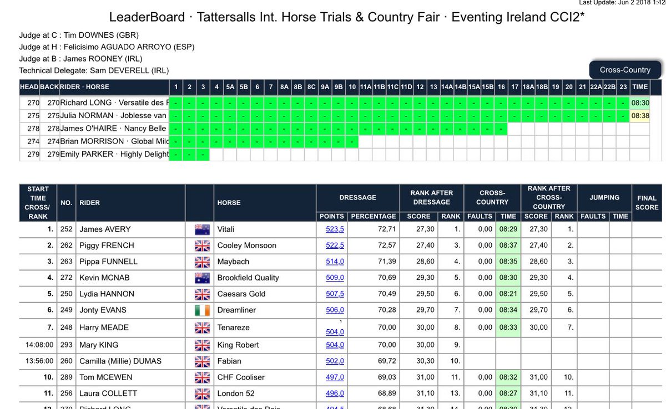Viewport: 666px width, 409px height.
Task: Open dressage points link 496,0
Action: point(335,393)
